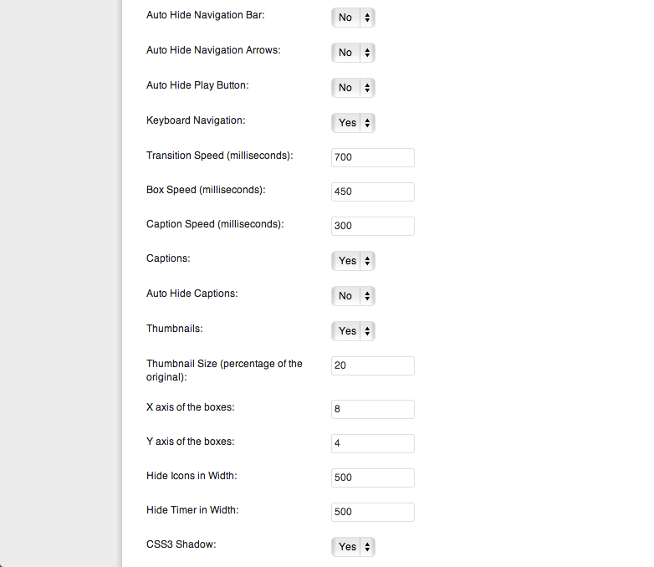Image resolution: width=654 pixels, height=567 pixels.
Task: Click the X axis of the boxes field
Action: (x=373, y=409)
